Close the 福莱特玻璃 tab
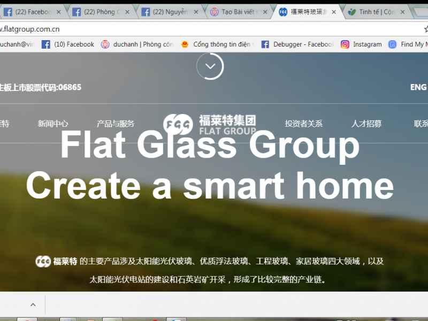The width and height of the screenshot is (428, 321). (334, 11)
